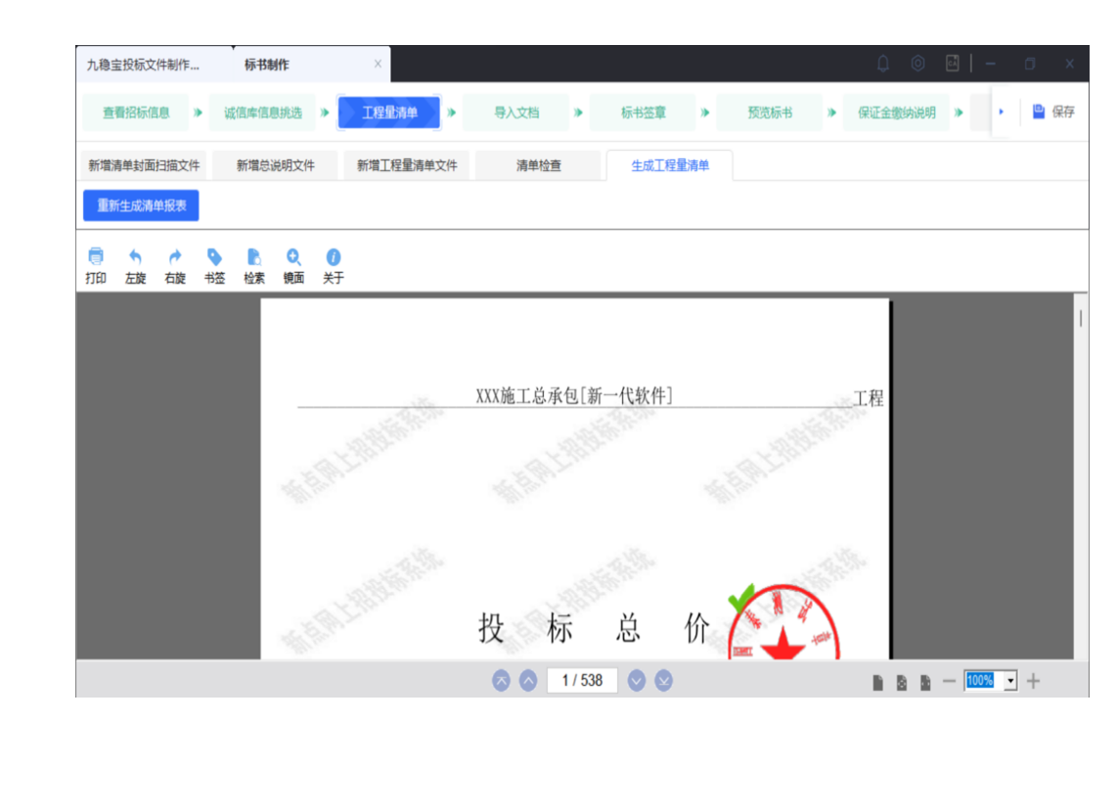This screenshot has width=1117, height=812.
Task: Click the page number input field
Action: 582,681
